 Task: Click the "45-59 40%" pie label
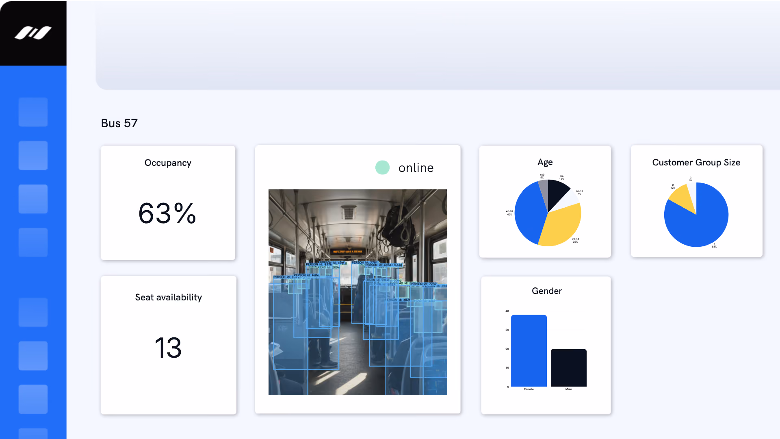509,213
